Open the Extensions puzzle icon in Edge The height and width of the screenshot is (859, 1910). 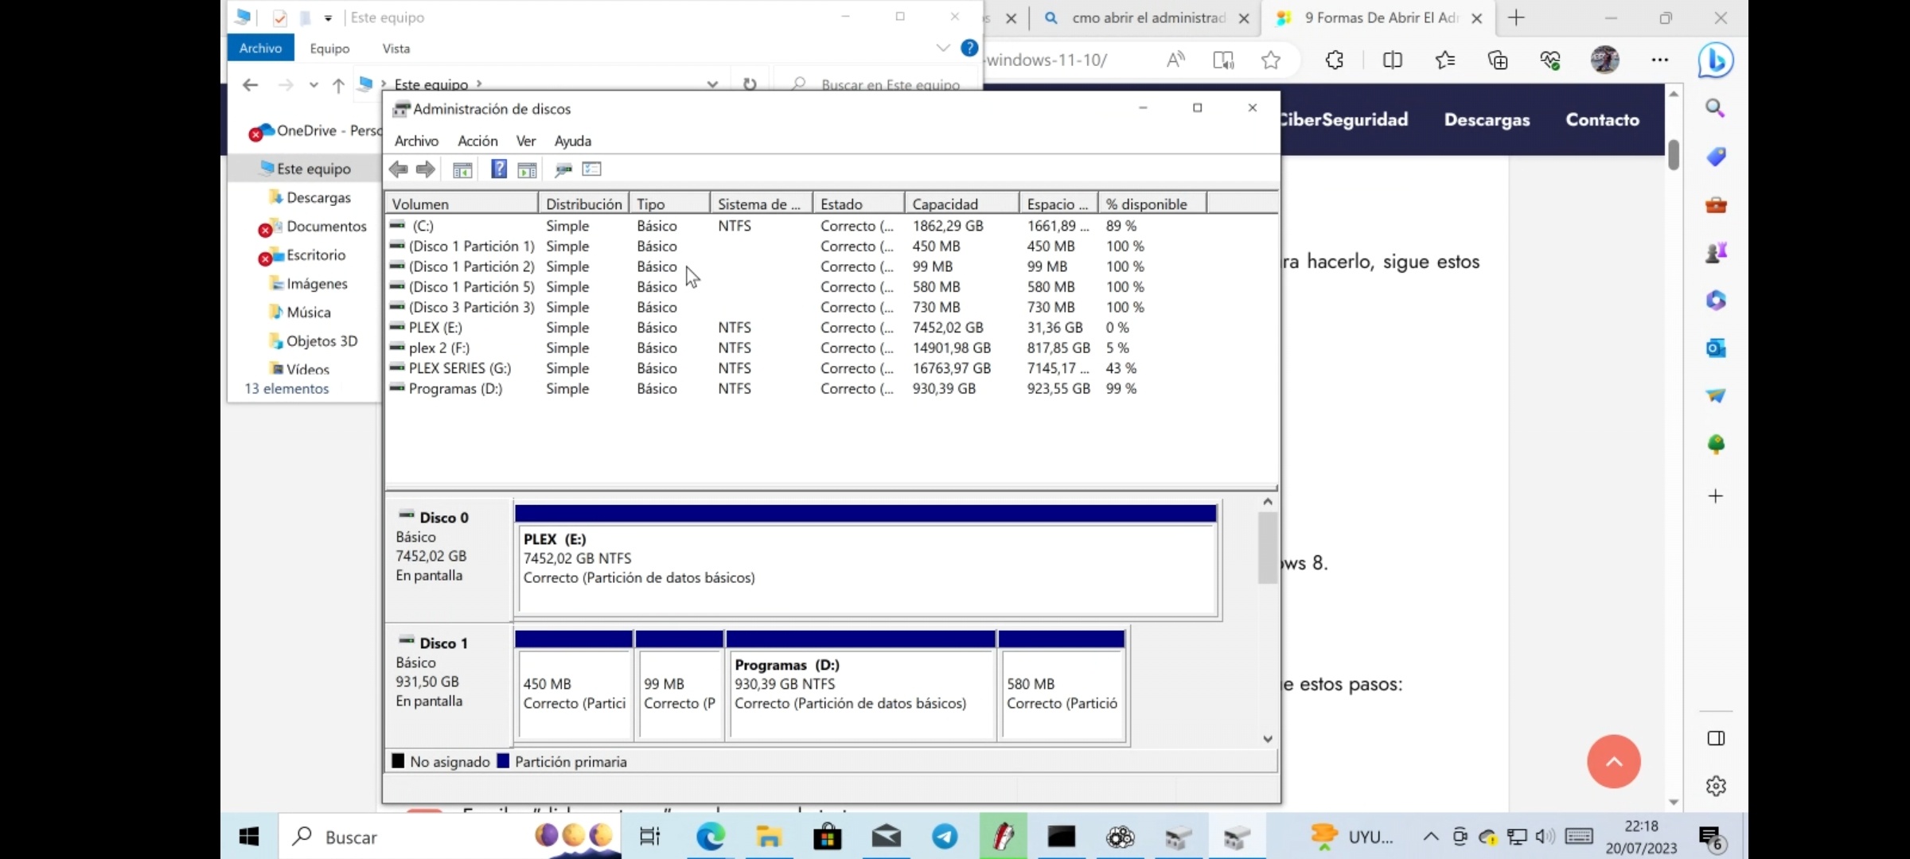[x=1335, y=60]
